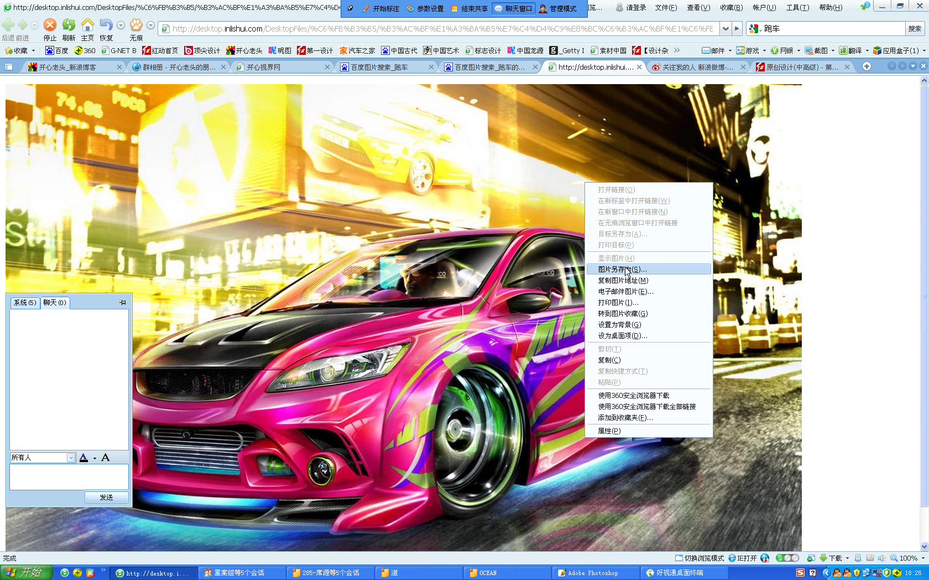929x580 pixels.
Task: Open 360 bookmark in favorites bar
Action: click(x=85, y=50)
